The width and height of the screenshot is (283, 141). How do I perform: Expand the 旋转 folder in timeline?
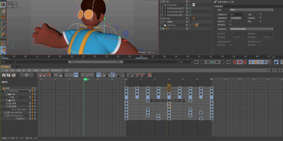[7, 100]
